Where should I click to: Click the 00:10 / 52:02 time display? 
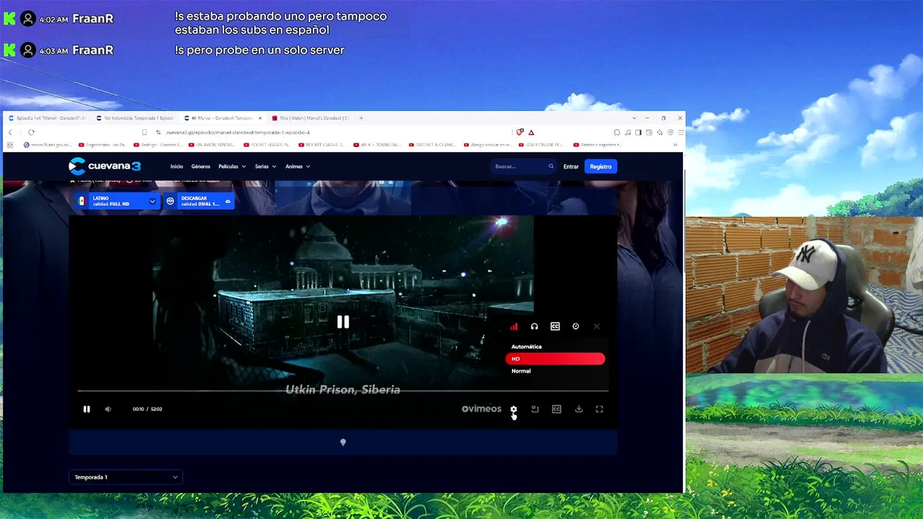(x=147, y=409)
